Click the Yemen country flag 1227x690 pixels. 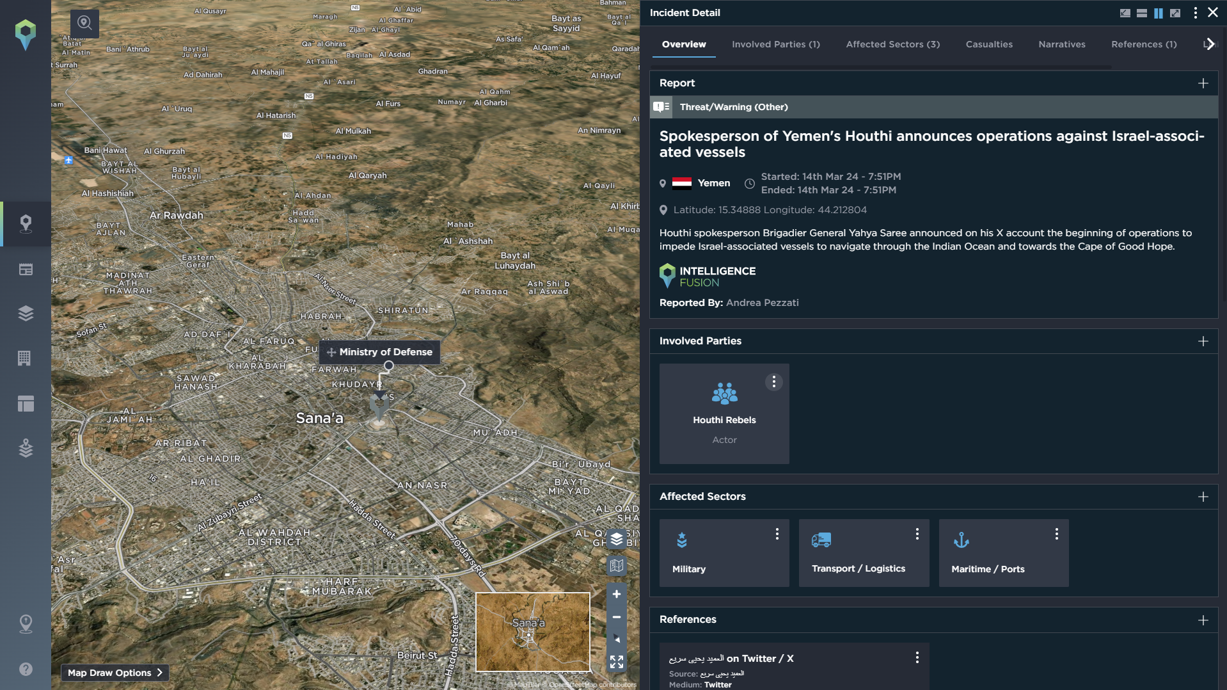coord(682,183)
